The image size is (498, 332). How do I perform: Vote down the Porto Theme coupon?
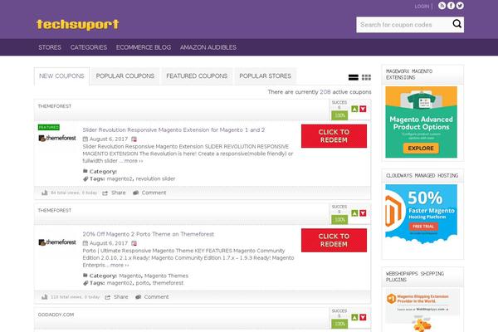pos(363,213)
